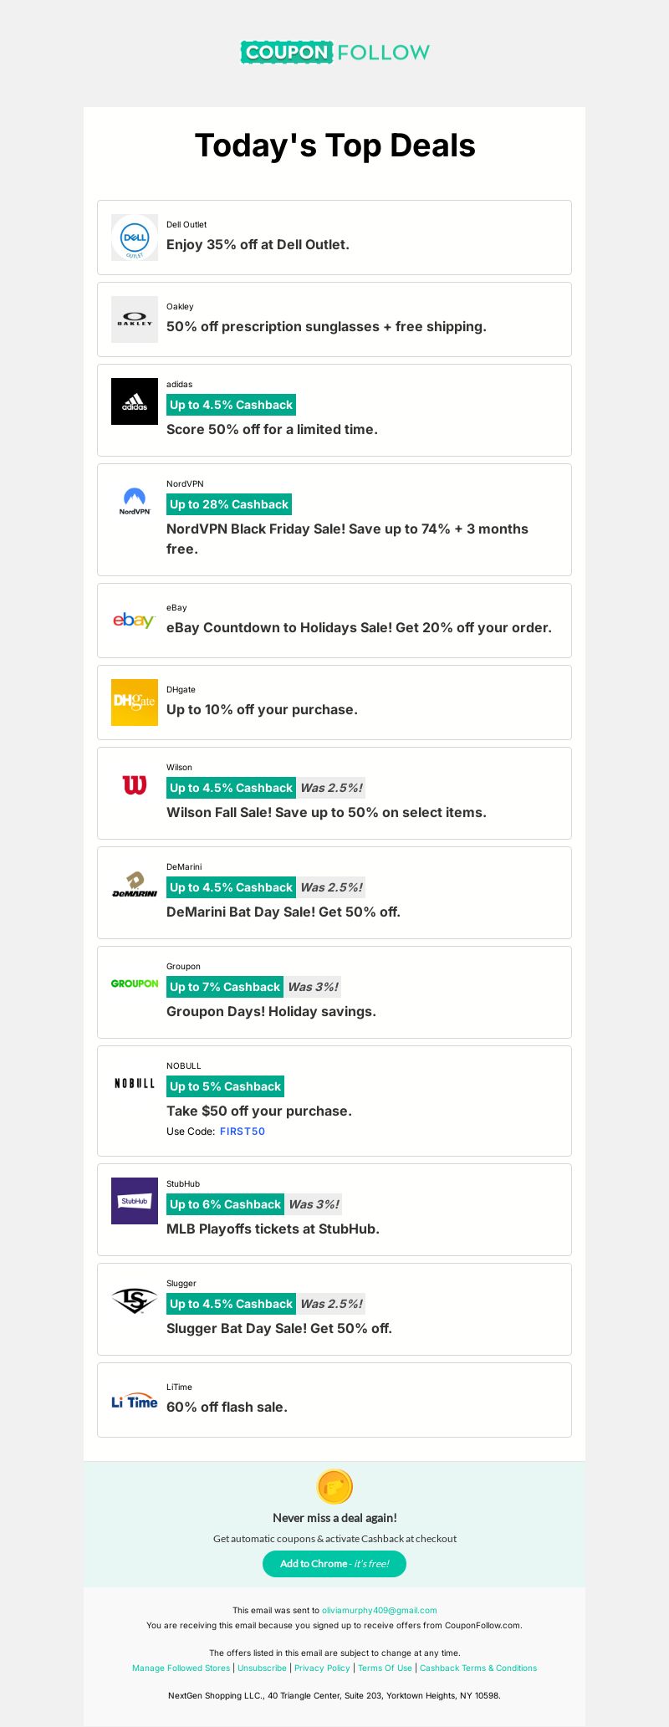
Task: Click the DeMarini brand logo
Action: [x=135, y=884]
